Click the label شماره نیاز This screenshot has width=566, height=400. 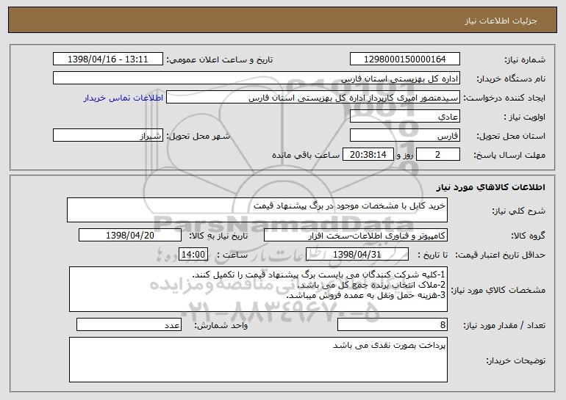525,59
